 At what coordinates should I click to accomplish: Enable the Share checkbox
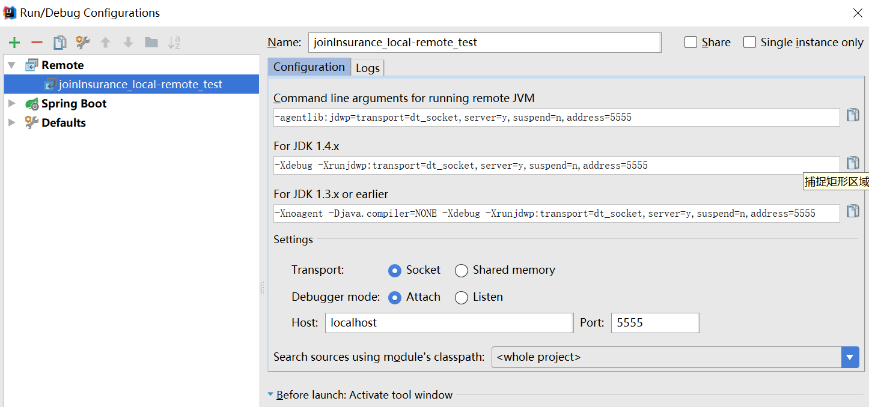691,42
